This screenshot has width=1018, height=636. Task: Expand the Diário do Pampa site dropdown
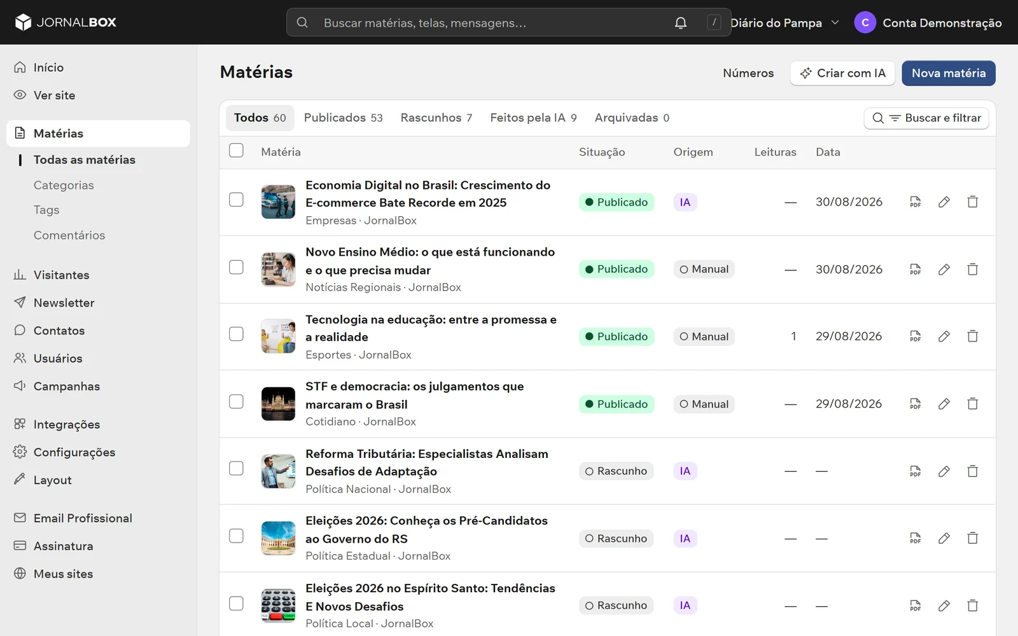(x=784, y=23)
